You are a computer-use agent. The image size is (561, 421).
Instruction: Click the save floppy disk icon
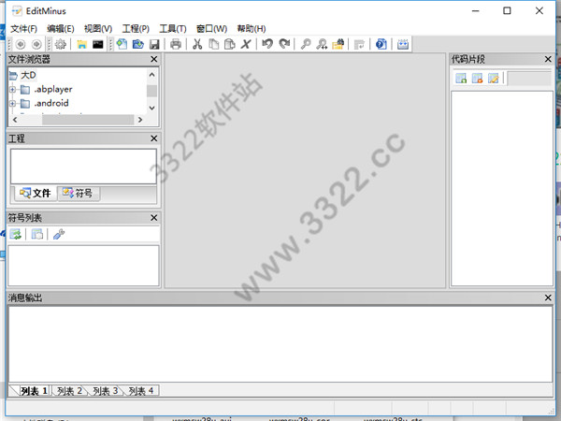tap(154, 44)
